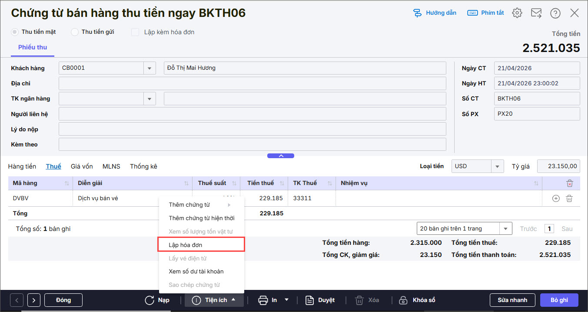The image size is (588, 312).
Task: Select Thu tiền mặt radio button
Action: pos(15,32)
